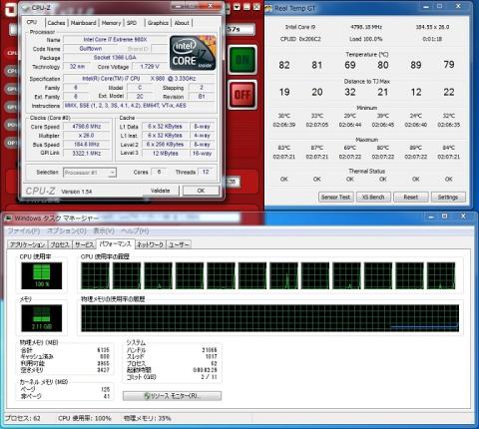
Task: Click the CPU-Z title bar icon
Action: pos(26,8)
